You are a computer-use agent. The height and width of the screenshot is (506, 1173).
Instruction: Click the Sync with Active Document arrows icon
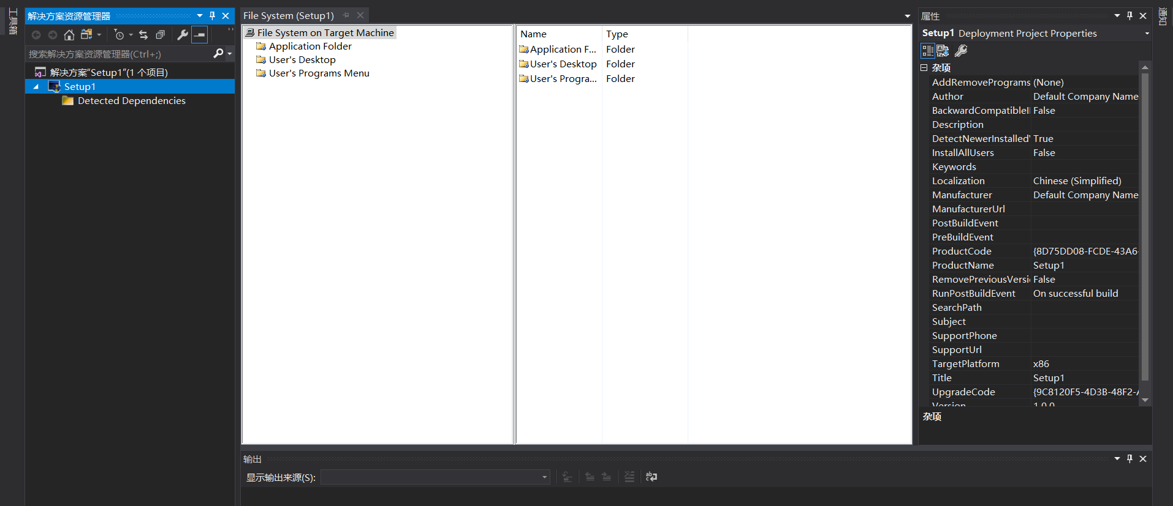point(143,35)
